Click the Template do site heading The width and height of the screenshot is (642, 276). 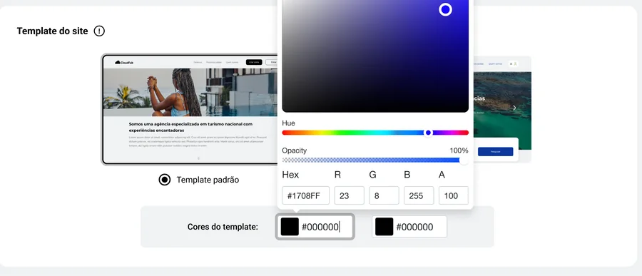(52, 31)
